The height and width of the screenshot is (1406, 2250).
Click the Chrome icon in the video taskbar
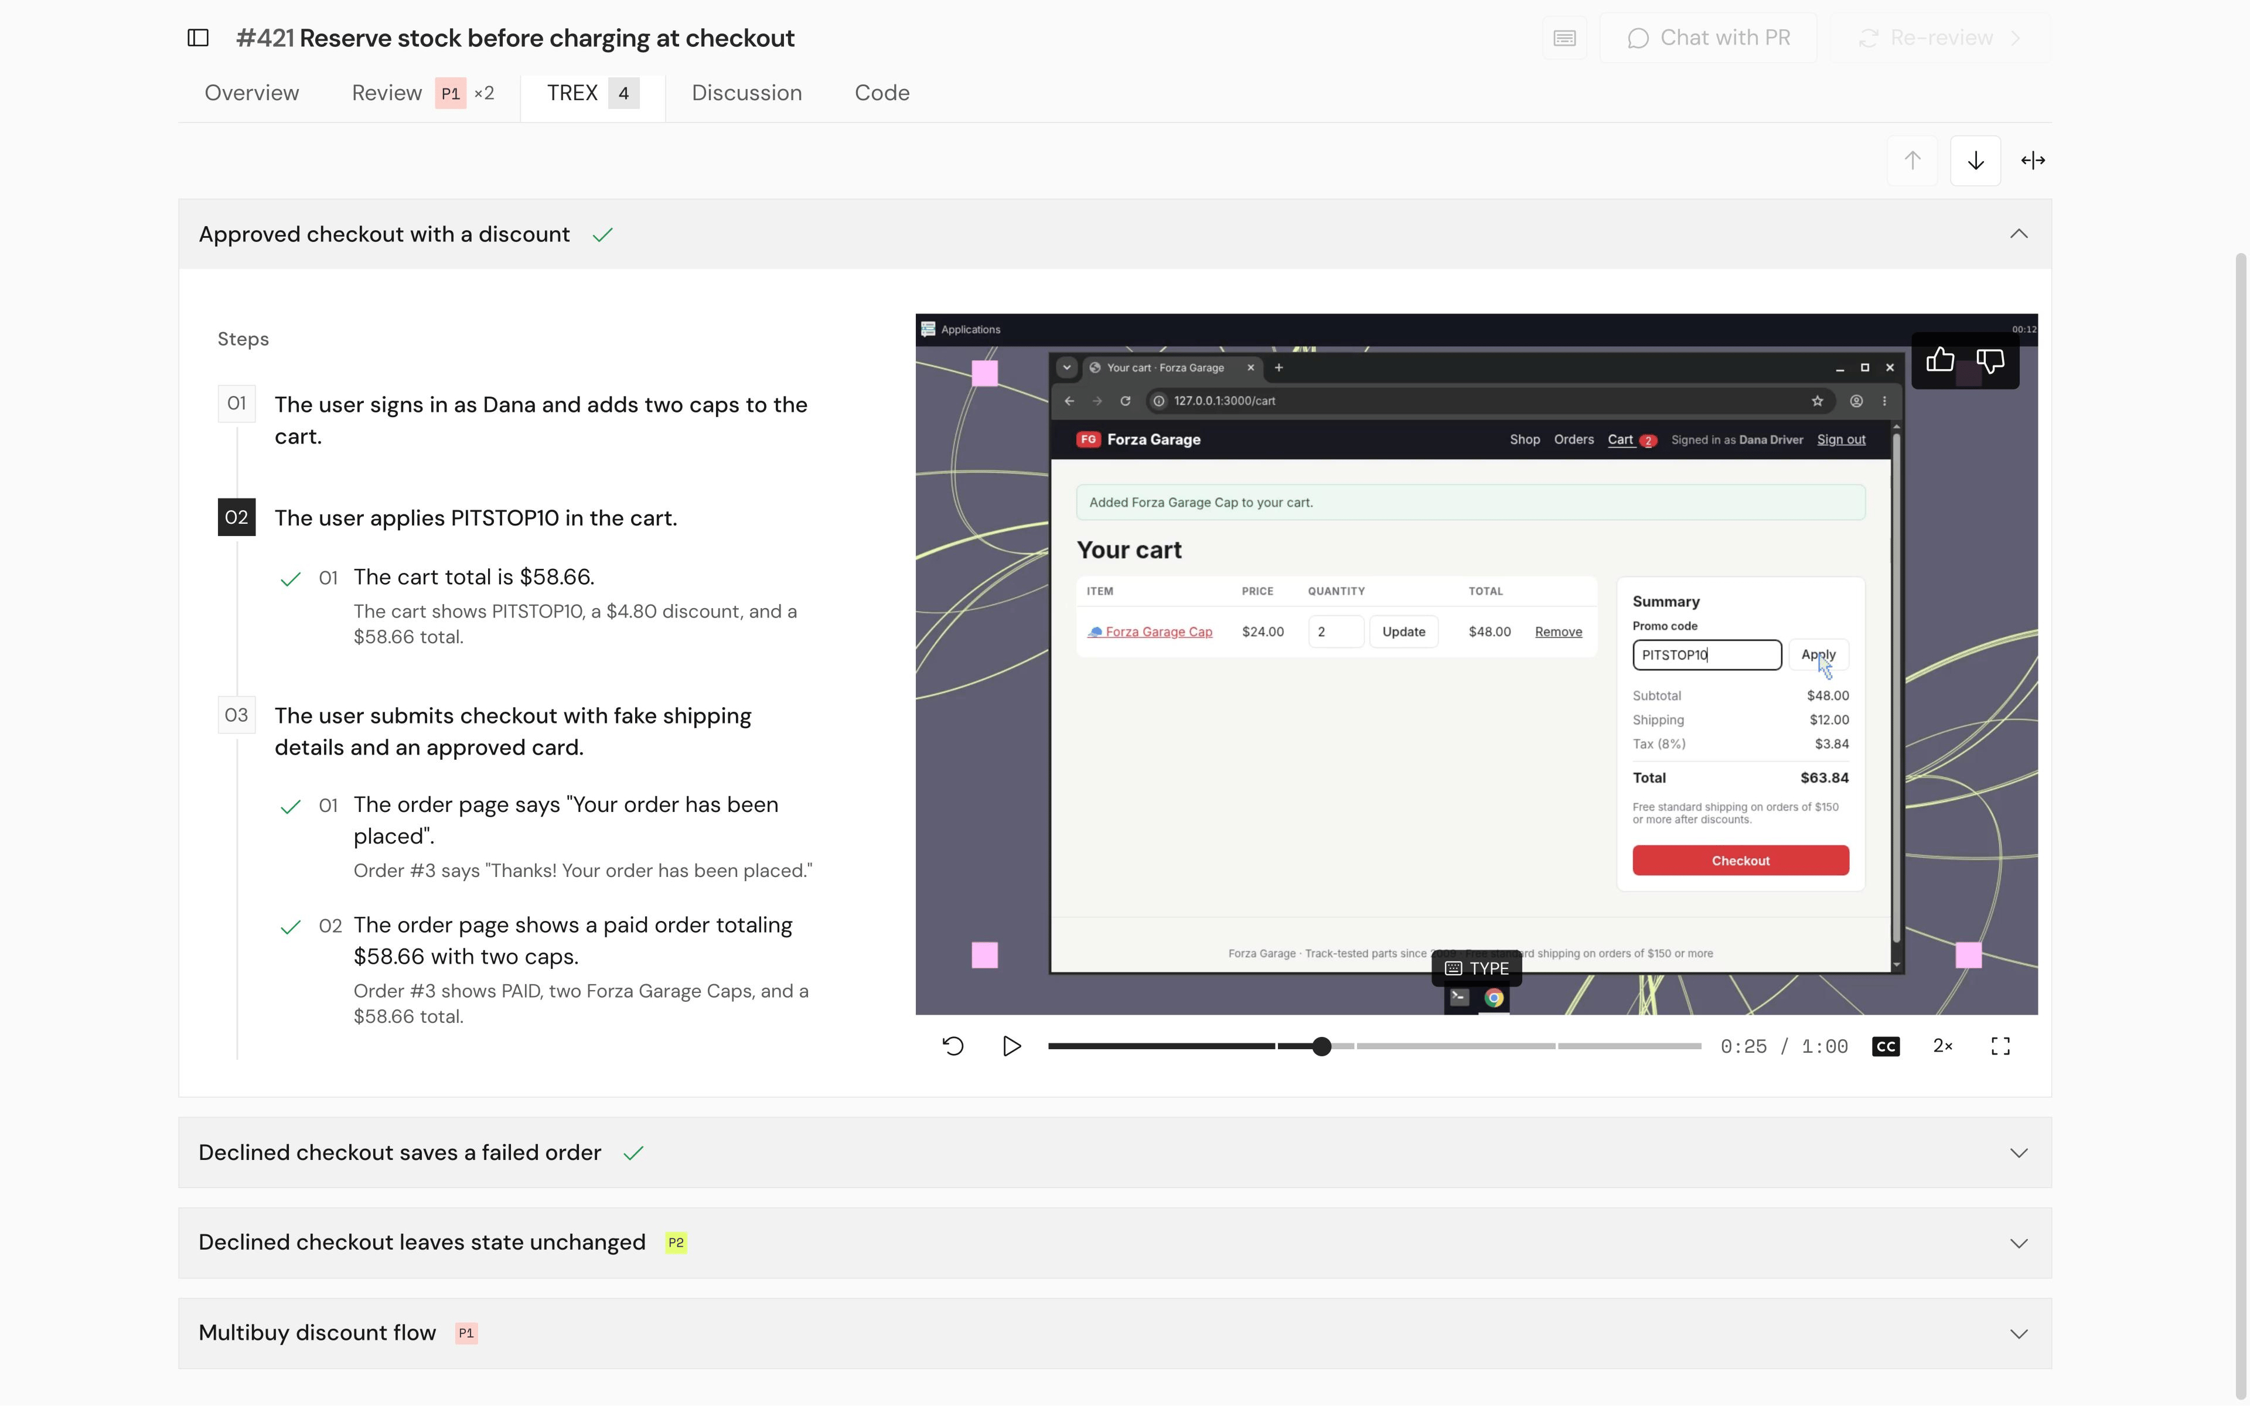[x=1494, y=998]
